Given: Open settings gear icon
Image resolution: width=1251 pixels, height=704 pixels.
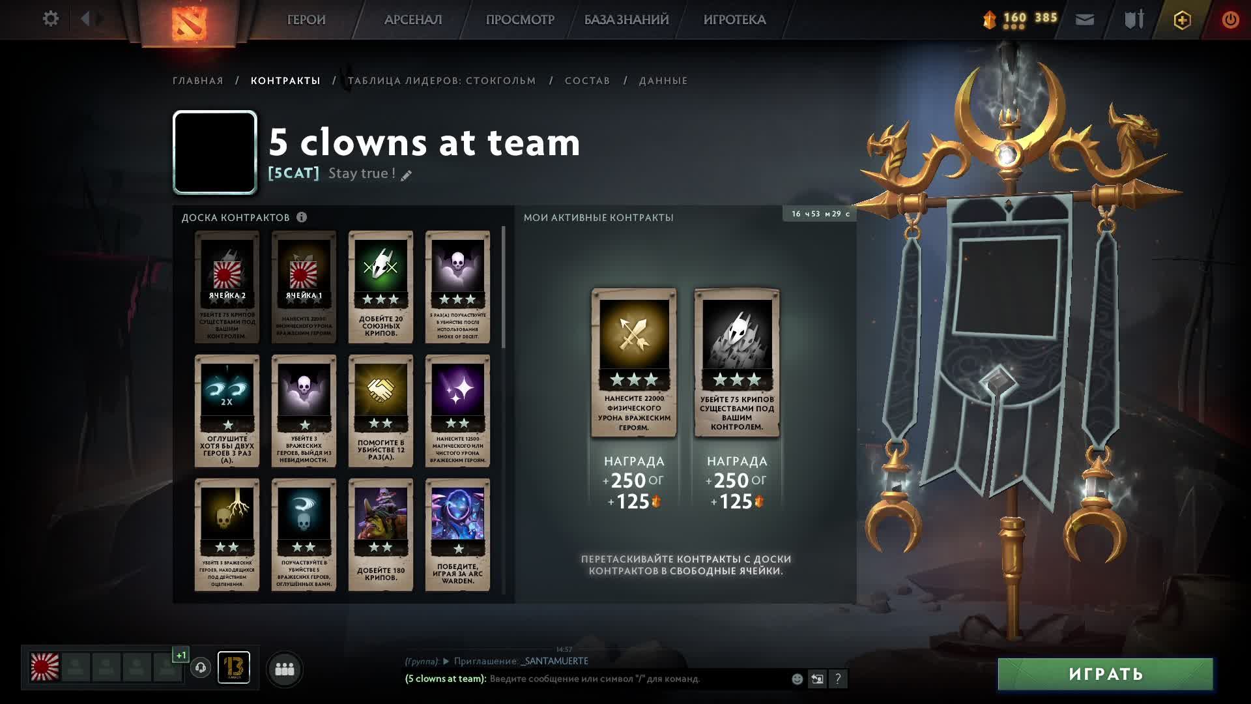Looking at the screenshot, I should point(50,19).
